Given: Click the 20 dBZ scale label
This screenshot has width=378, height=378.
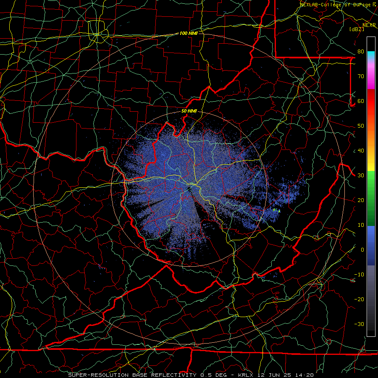Looking at the screenshot, I should [361, 201].
